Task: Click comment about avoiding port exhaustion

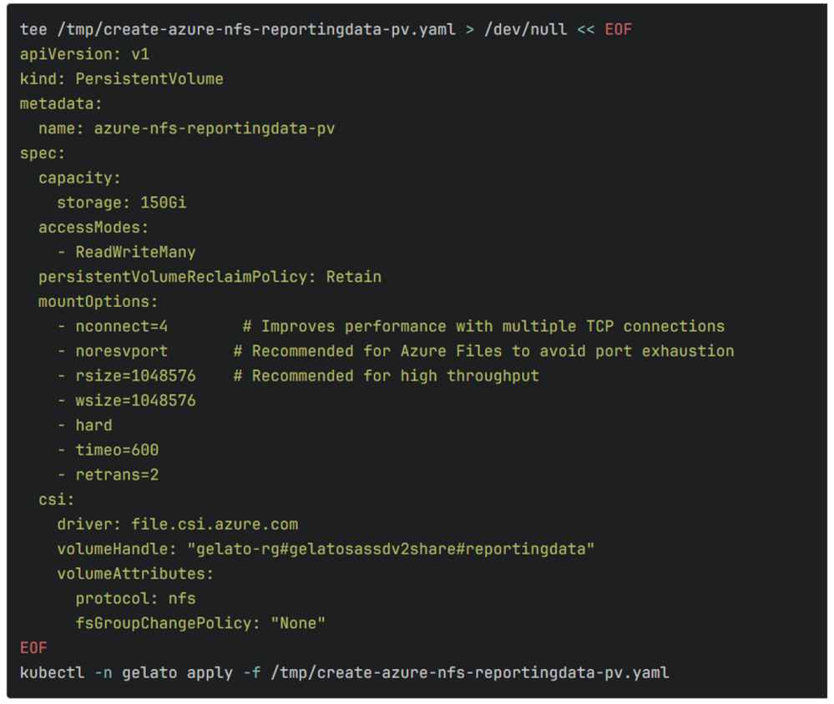Action: pyautogui.click(x=483, y=351)
